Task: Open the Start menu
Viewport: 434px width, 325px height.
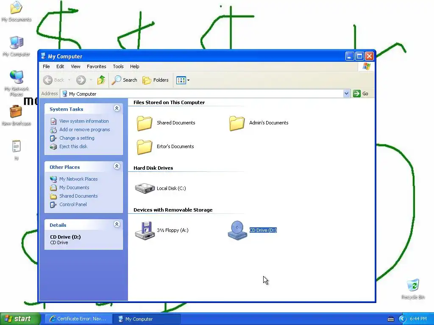Action: click(20, 319)
